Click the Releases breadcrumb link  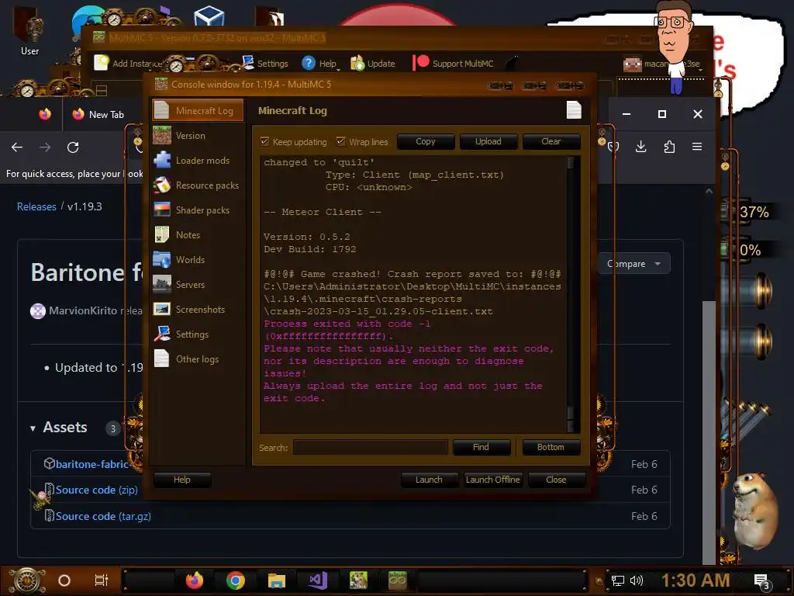point(36,206)
